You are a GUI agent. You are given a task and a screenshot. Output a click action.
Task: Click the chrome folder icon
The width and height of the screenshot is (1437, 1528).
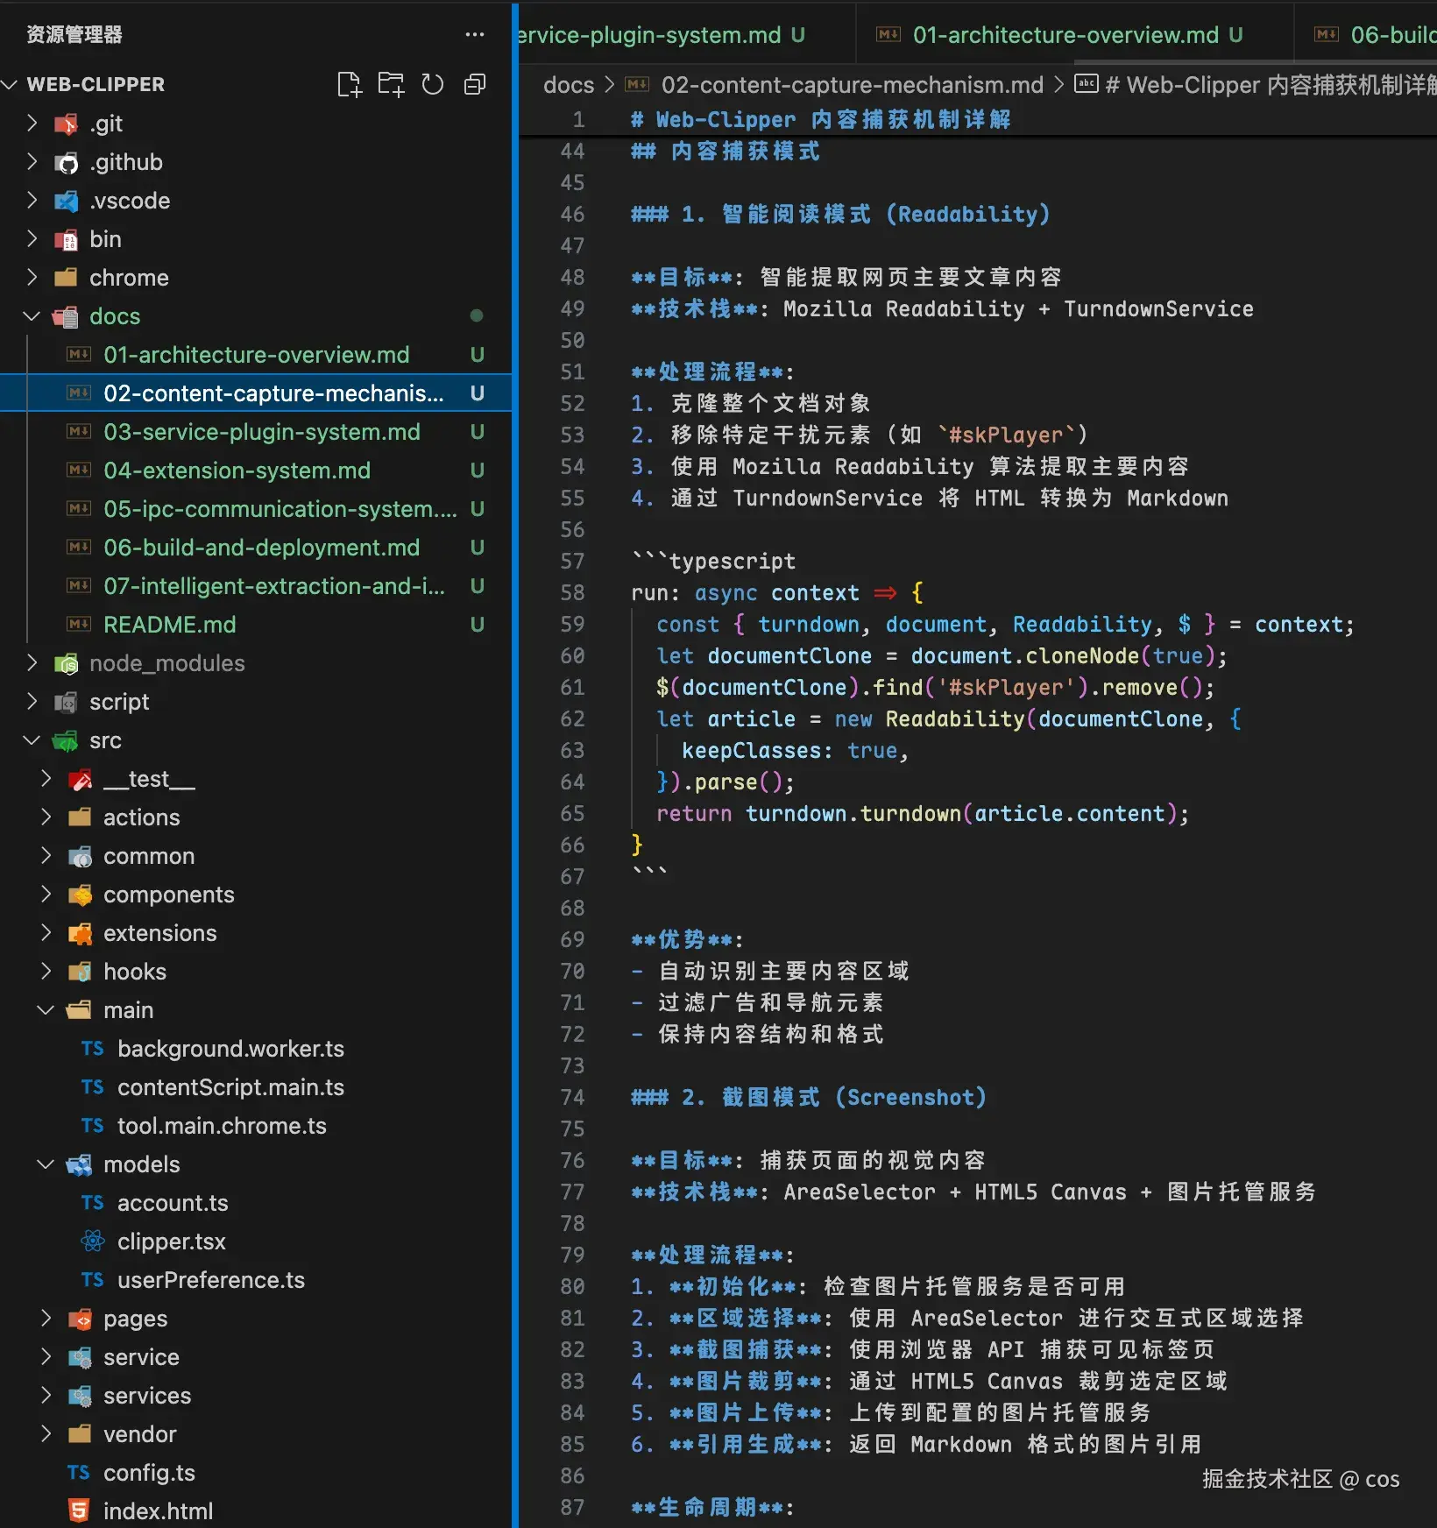pyautogui.click(x=67, y=278)
